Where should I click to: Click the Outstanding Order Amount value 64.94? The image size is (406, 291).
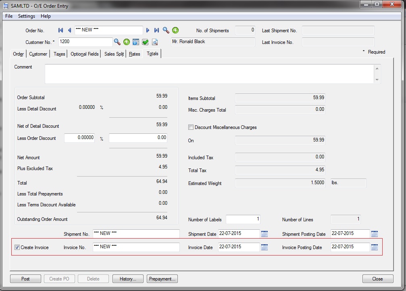[x=162, y=218]
